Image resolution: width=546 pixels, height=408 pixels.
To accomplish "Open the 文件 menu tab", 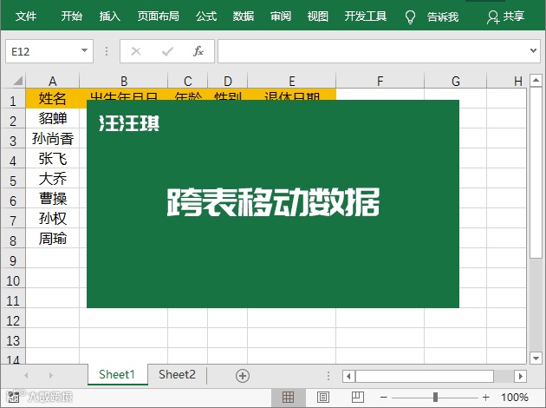I will (x=26, y=16).
